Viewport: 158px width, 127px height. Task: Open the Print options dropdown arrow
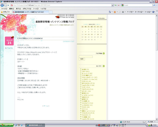[x=125, y=12]
